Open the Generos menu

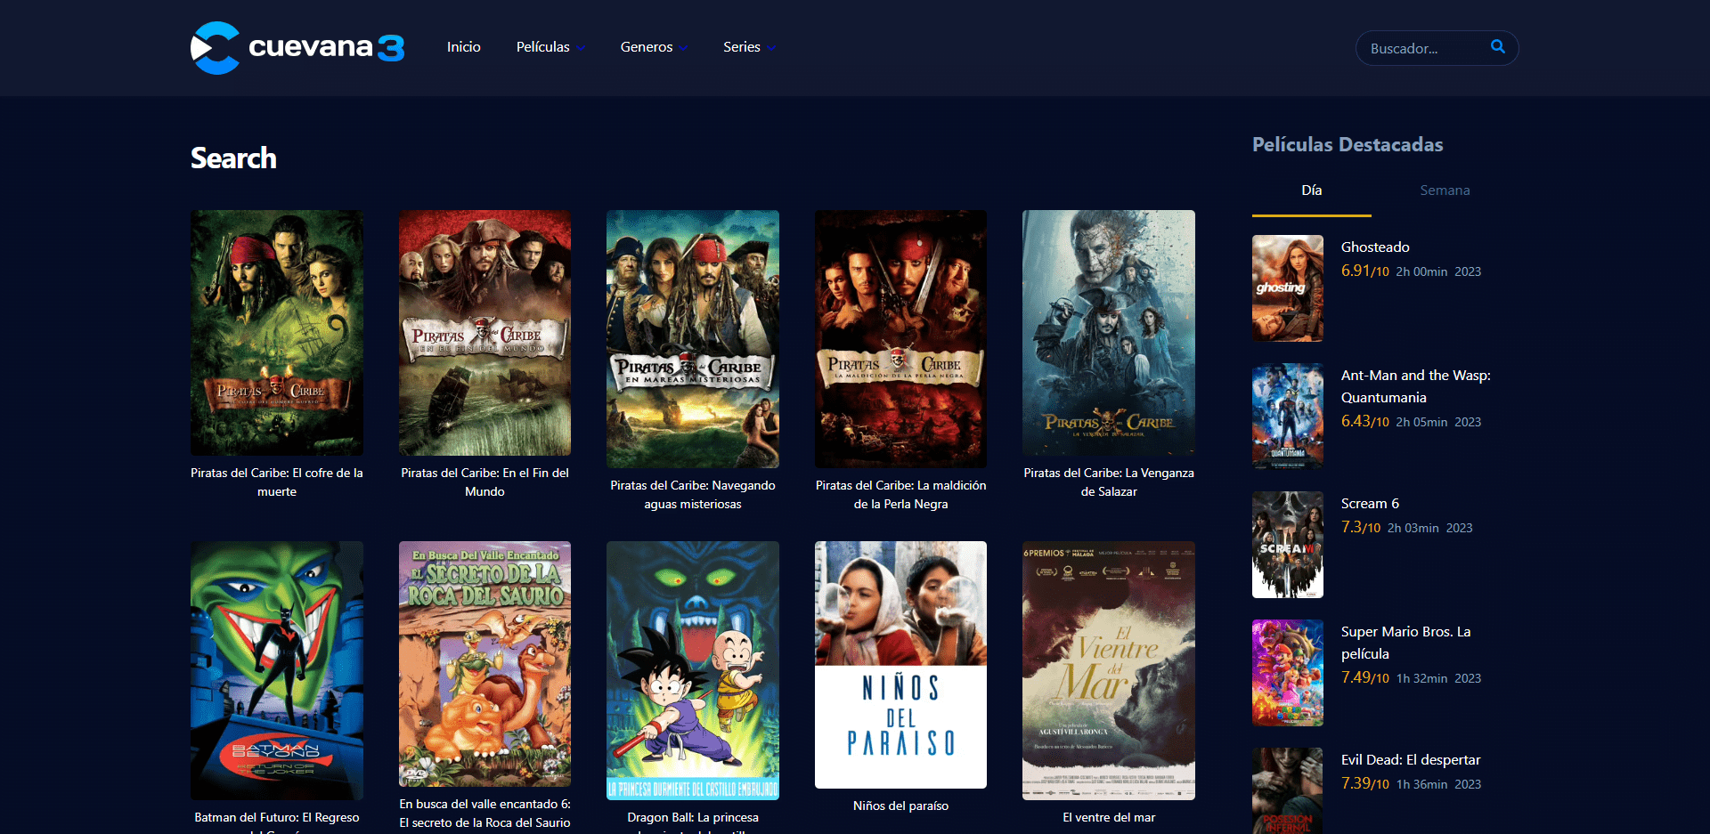647,47
